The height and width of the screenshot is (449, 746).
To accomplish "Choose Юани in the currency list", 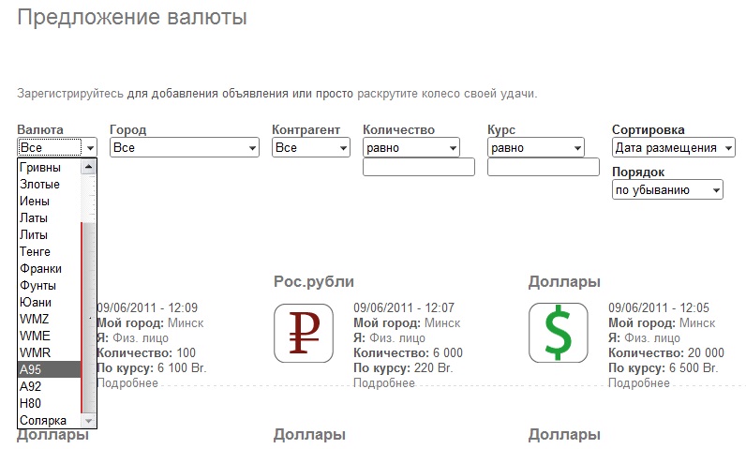I will [49, 302].
